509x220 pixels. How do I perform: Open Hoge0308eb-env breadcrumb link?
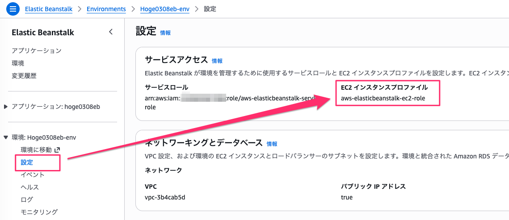pyautogui.click(x=164, y=9)
